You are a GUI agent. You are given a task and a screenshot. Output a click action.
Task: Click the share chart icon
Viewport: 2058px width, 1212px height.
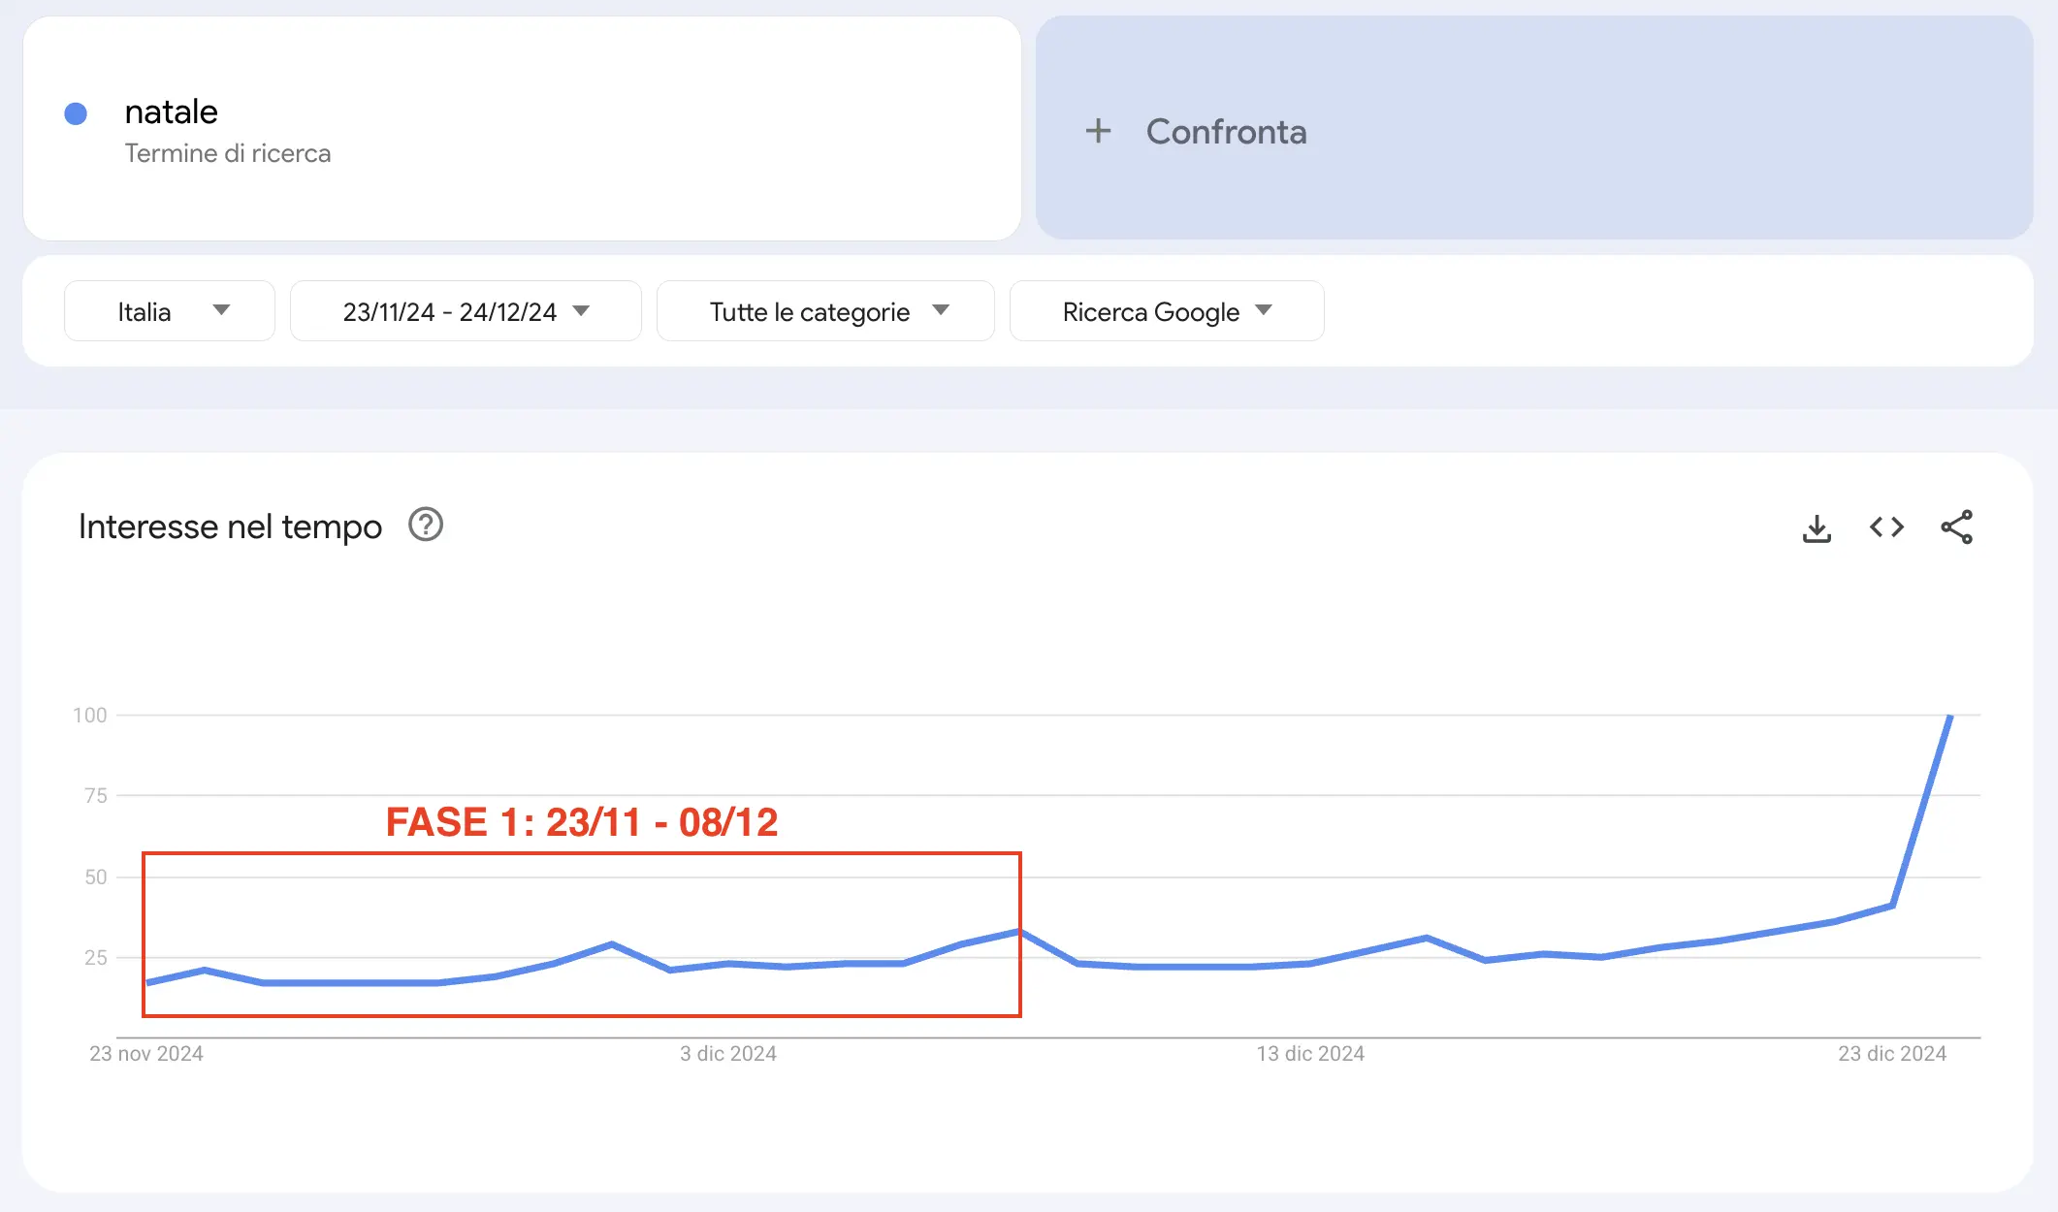coord(1956,527)
